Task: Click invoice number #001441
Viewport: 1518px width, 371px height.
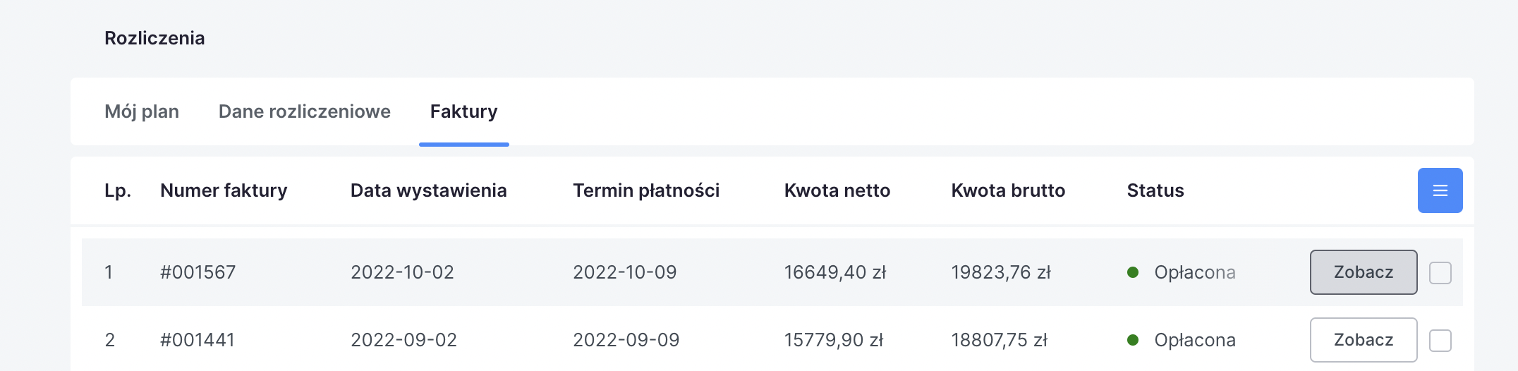Action: point(197,340)
